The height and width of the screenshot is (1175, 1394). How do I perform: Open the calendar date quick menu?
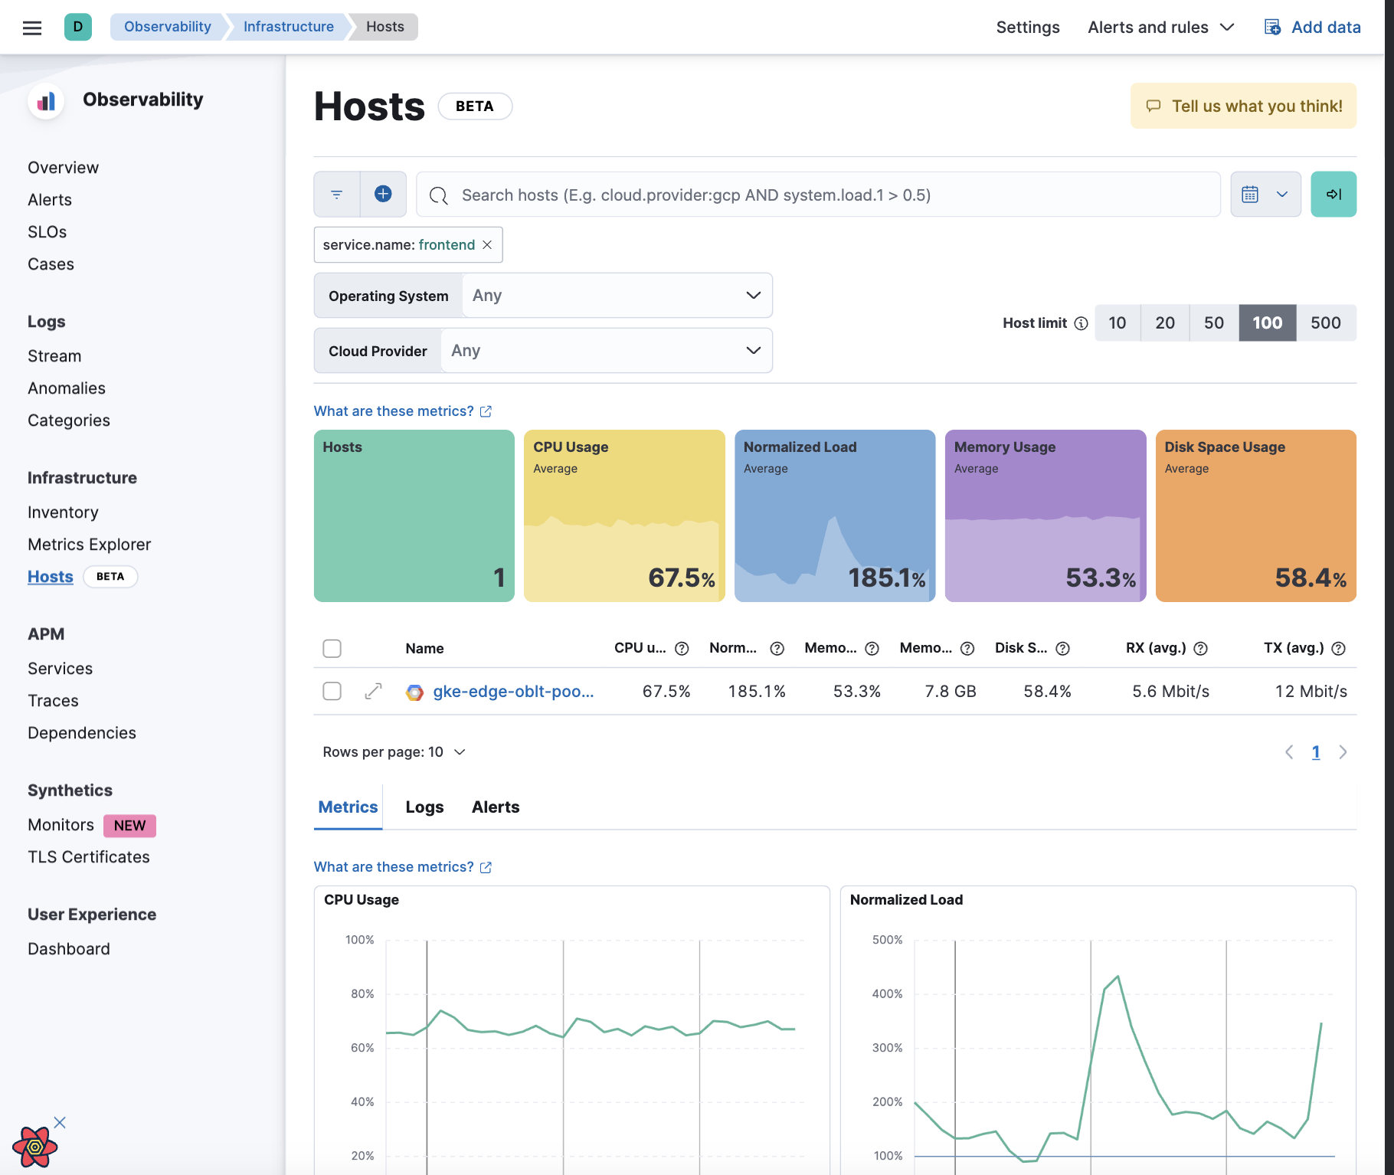coord(1250,195)
